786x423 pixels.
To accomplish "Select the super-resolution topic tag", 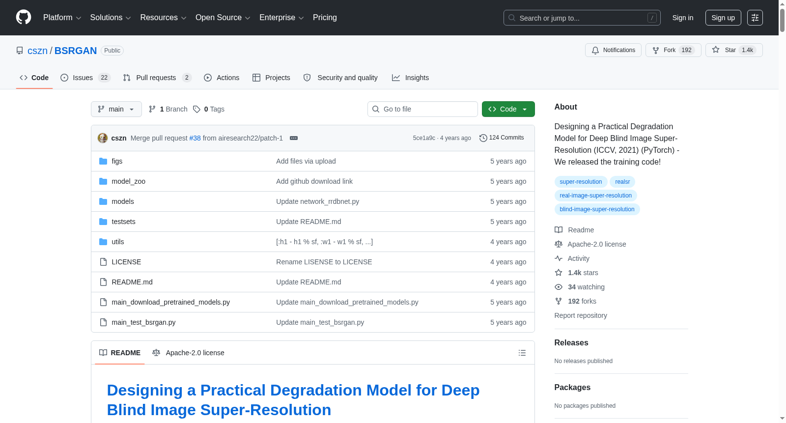I will 581,182.
